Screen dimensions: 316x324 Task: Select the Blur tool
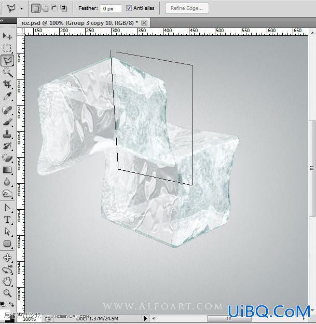7,182
